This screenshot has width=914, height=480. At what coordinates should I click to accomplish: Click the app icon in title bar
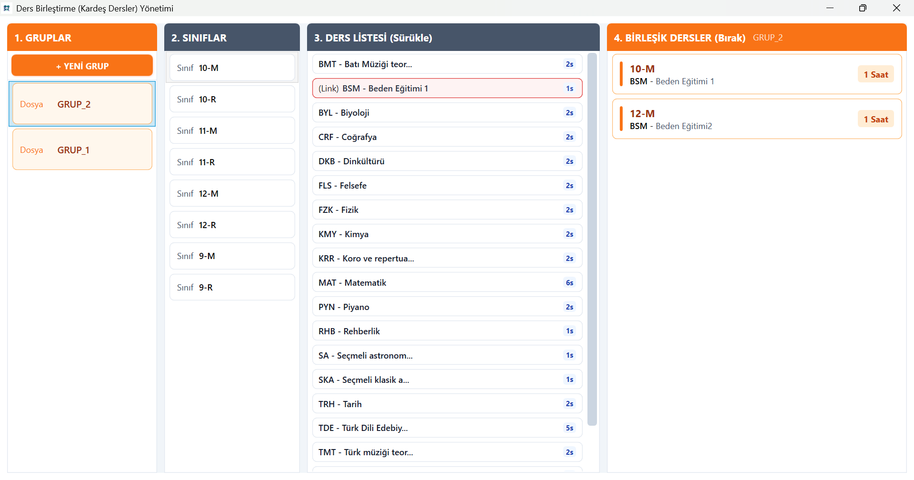(7, 8)
